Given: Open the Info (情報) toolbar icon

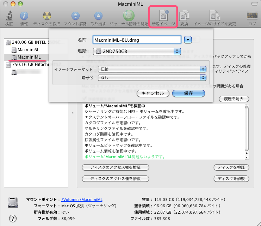Looking at the screenshot, I should (24, 16).
